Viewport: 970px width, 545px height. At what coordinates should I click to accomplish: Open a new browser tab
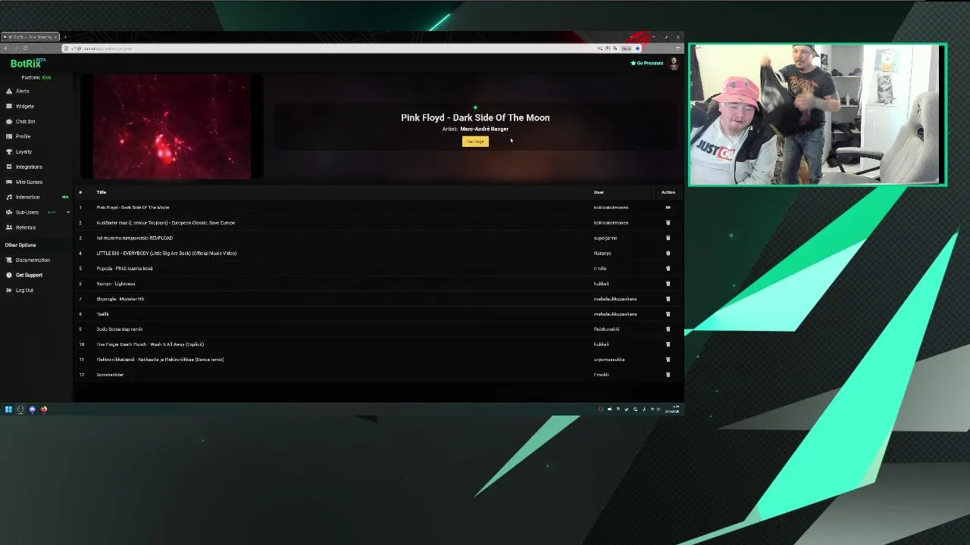[65, 37]
